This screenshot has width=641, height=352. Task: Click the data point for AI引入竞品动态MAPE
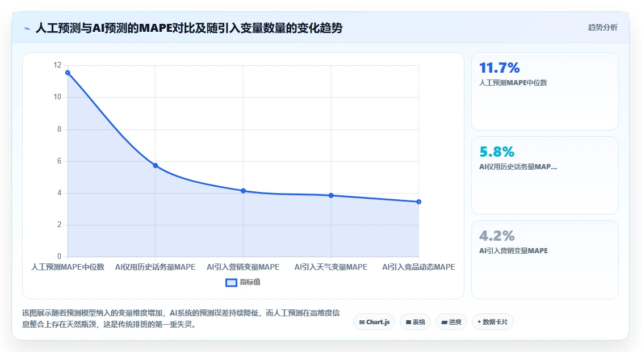tap(418, 202)
